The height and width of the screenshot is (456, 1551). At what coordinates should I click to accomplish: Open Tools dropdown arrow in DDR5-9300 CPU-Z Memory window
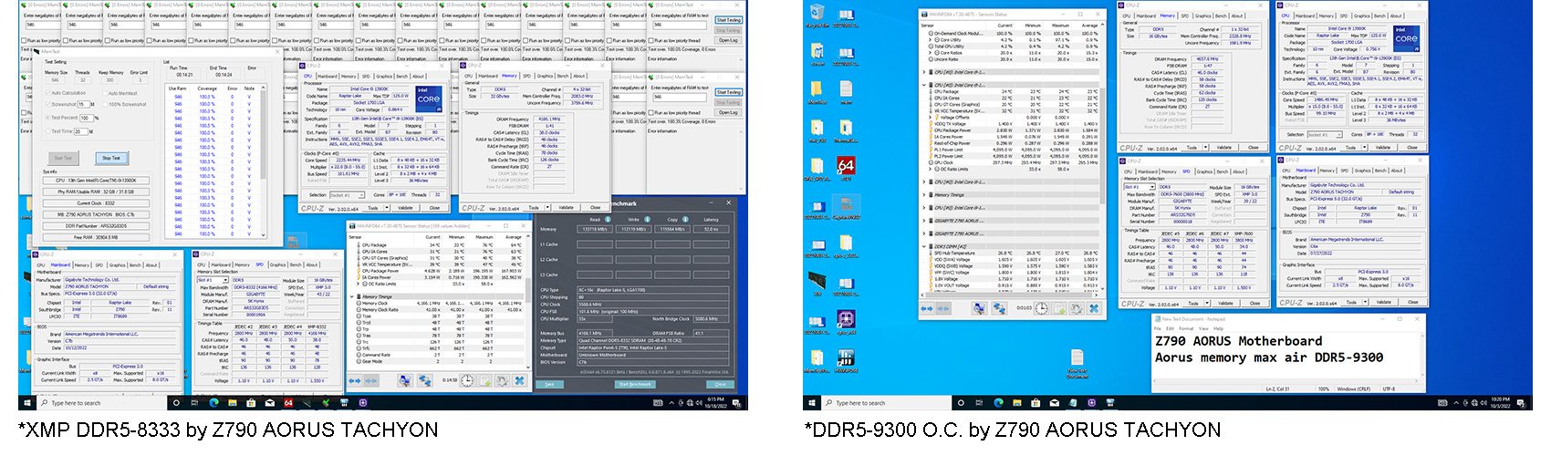pyautogui.click(x=1206, y=148)
